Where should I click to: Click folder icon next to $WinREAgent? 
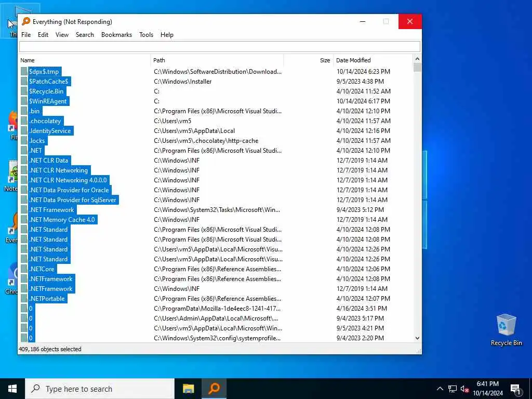(24, 101)
